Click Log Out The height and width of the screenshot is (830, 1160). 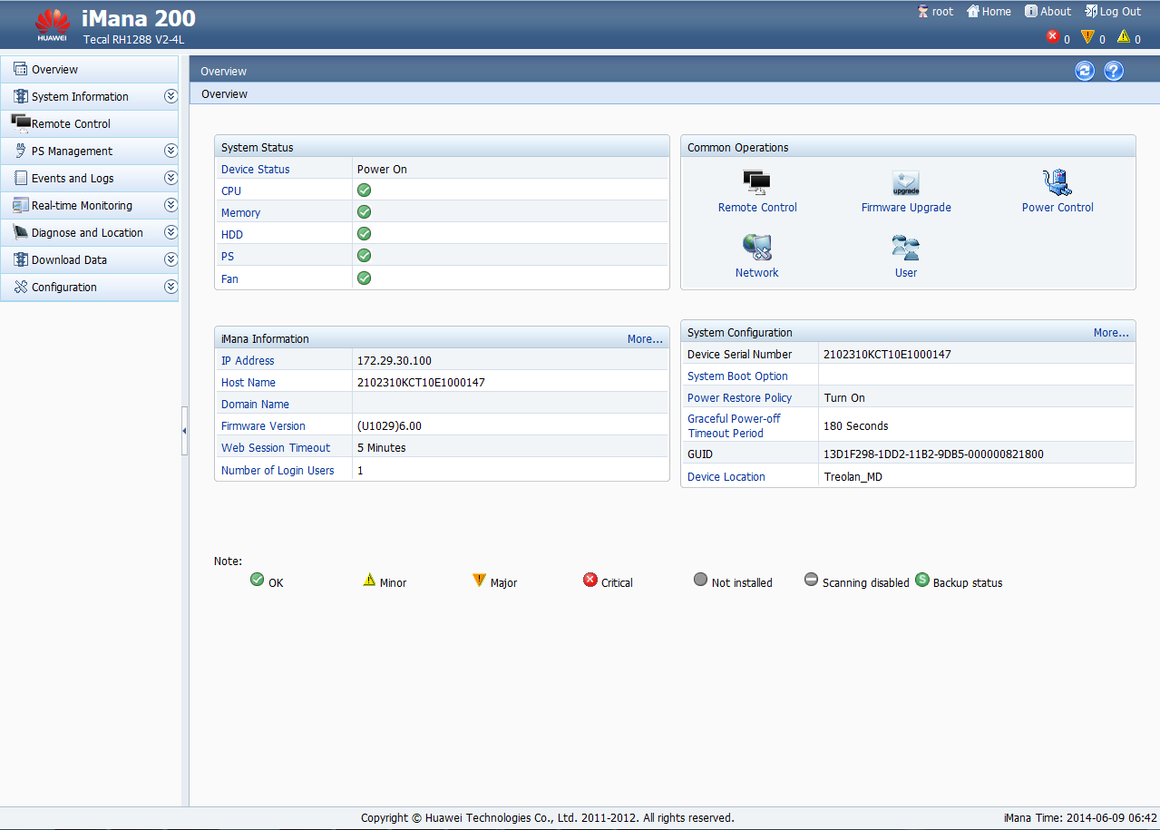(x=1113, y=12)
